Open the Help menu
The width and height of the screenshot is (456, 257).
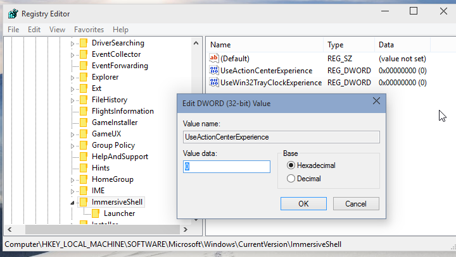coord(120,30)
